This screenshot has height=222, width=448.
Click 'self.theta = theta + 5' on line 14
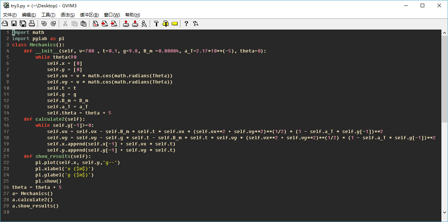click(79, 113)
